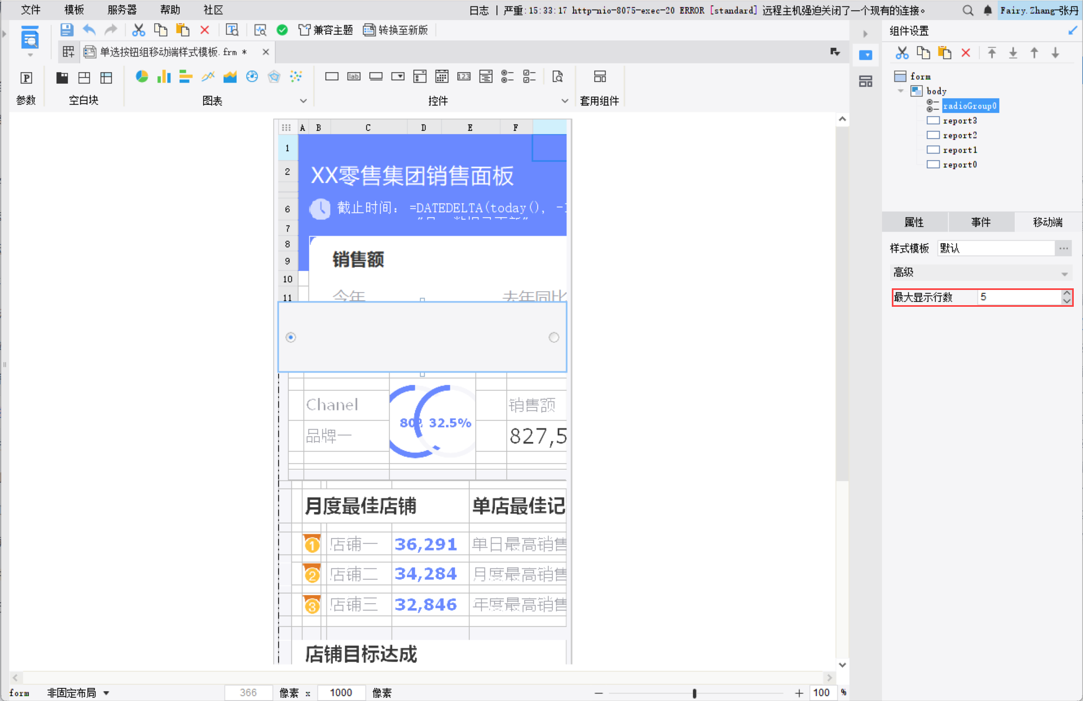Switch to the 事件 tab
This screenshot has width=1083, height=701.
980,222
